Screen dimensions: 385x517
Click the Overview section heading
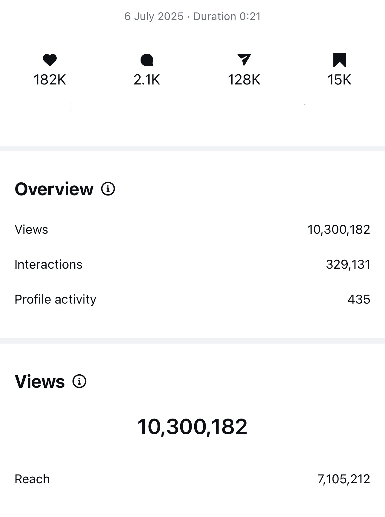click(x=54, y=189)
